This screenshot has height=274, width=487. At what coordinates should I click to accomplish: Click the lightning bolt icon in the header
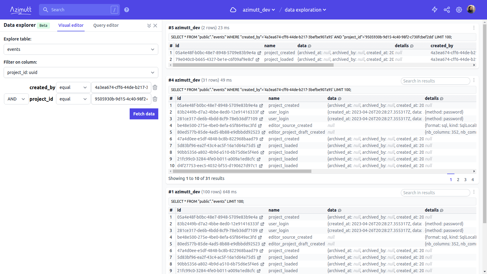434,9
